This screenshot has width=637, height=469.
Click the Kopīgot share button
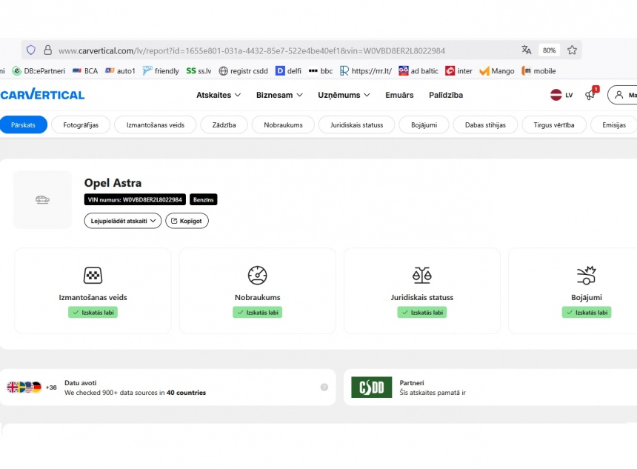(x=187, y=221)
